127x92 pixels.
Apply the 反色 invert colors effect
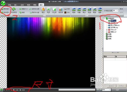(x=67, y=12)
